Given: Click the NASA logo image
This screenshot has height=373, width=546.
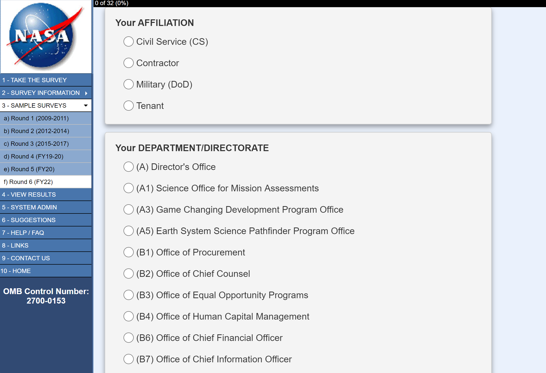Looking at the screenshot, I should click(46, 37).
